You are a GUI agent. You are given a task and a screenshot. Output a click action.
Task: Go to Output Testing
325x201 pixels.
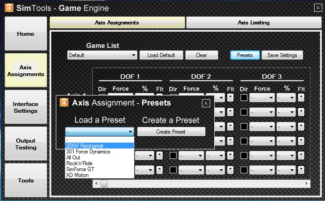[x=26, y=144]
